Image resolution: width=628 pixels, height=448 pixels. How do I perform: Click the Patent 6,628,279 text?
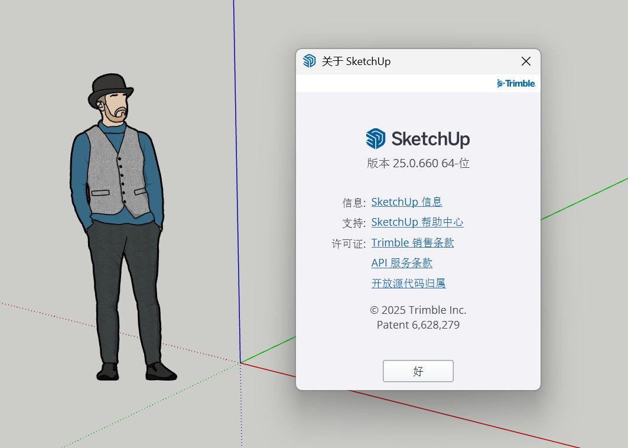418,325
